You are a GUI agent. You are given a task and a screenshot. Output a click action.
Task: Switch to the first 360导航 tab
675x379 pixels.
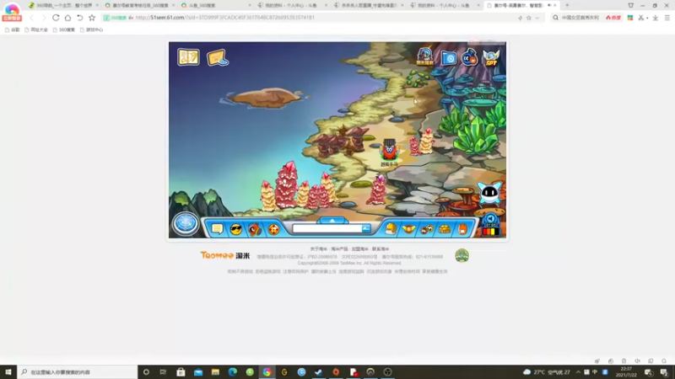pos(63,5)
